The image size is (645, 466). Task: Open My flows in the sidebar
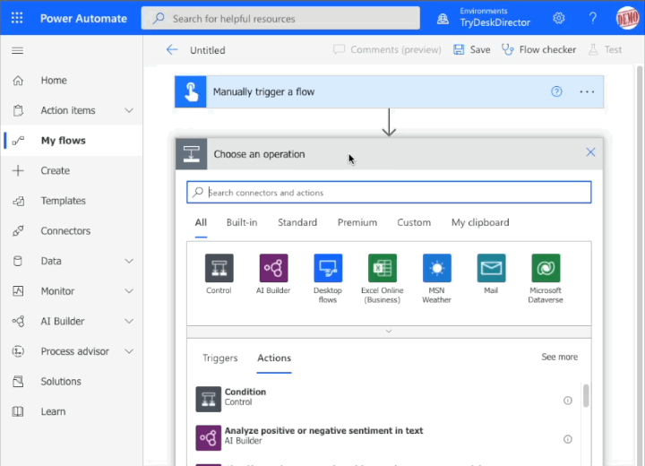click(72, 141)
